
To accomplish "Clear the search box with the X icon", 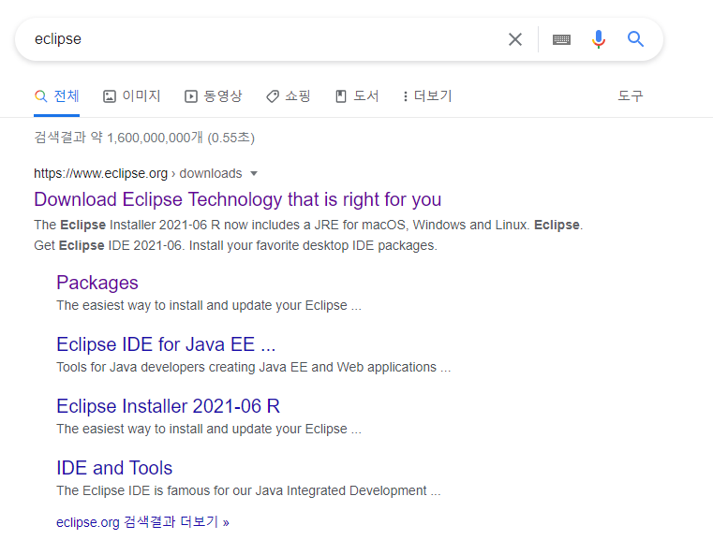I will (x=514, y=39).
